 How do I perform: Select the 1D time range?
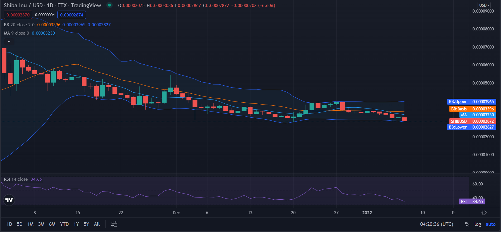[9, 224]
